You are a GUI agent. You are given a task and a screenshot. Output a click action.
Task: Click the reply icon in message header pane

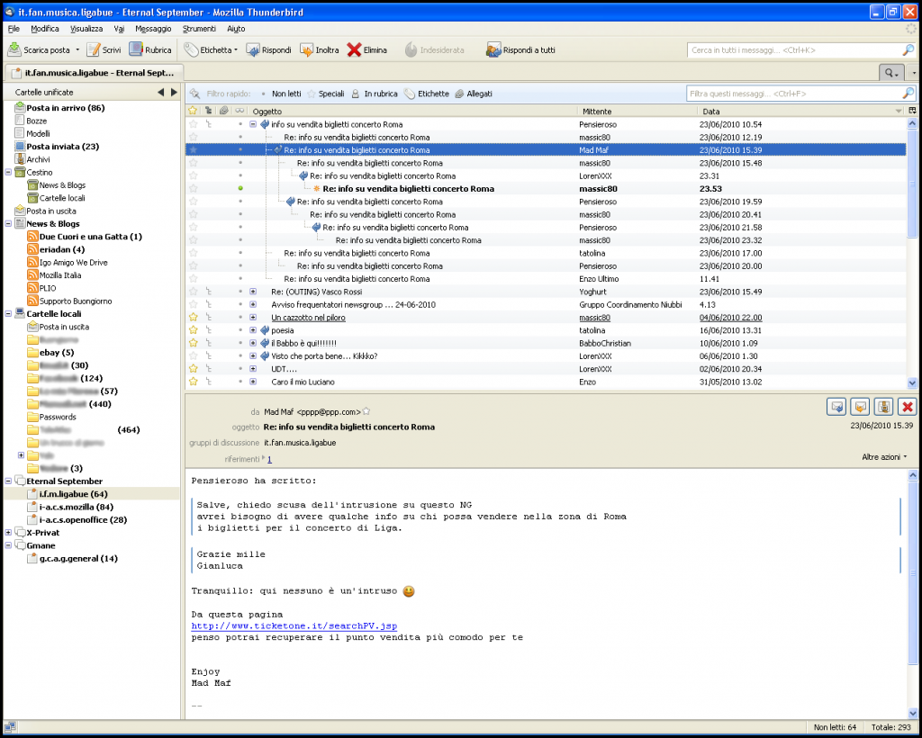(836, 407)
